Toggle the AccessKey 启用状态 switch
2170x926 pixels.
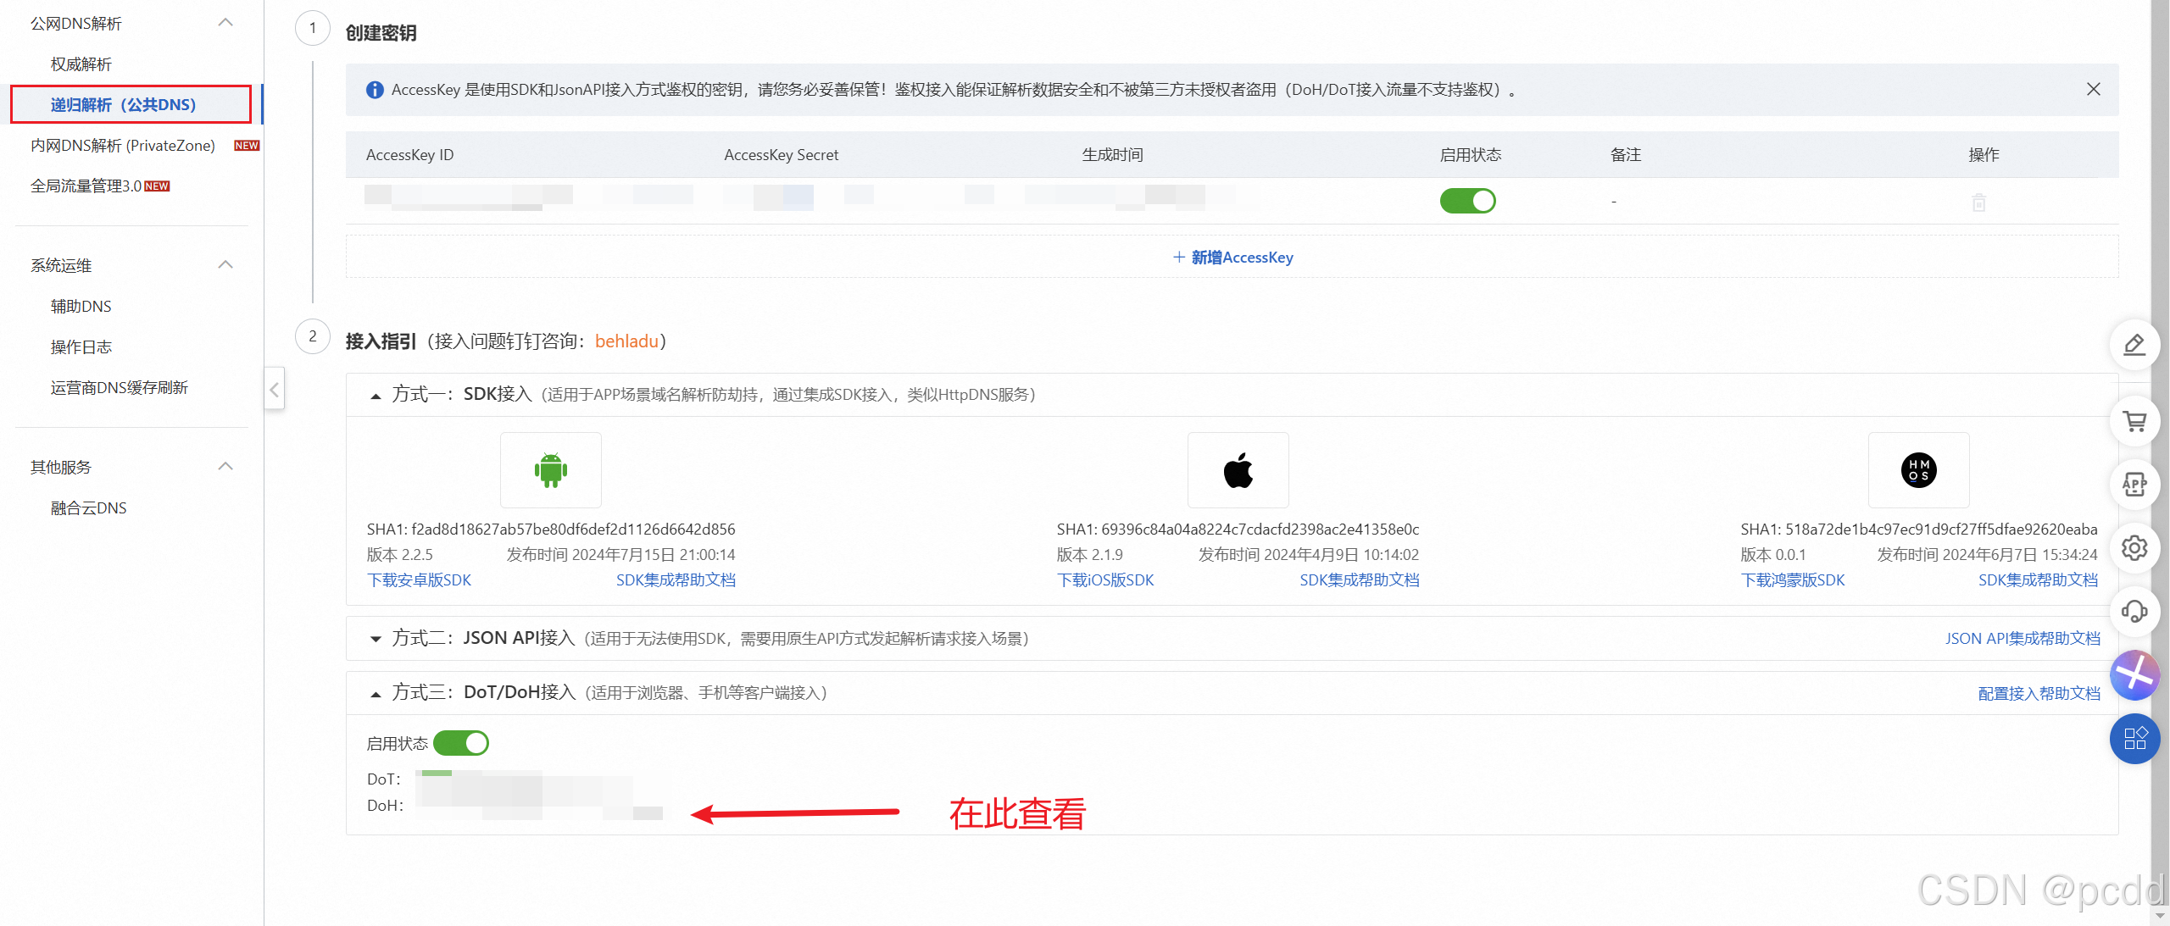pos(1467,201)
